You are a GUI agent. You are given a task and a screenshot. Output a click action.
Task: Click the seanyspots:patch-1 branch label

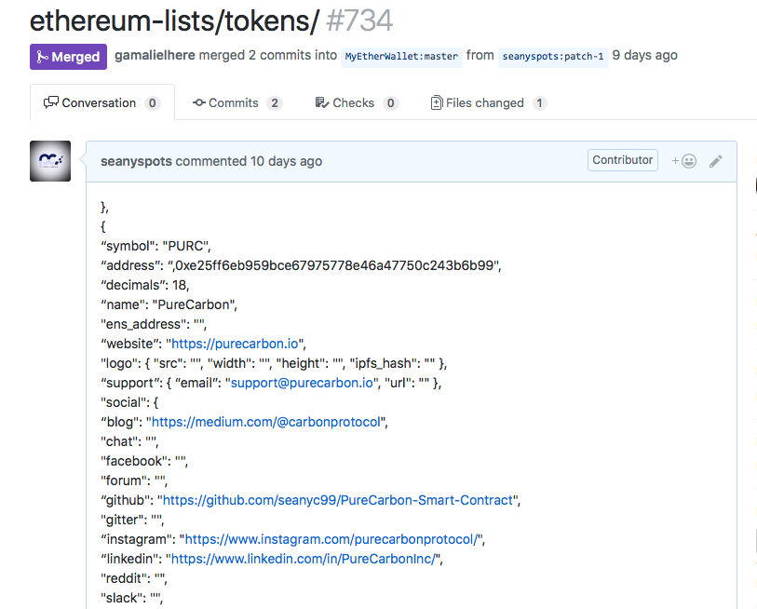coord(553,57)
